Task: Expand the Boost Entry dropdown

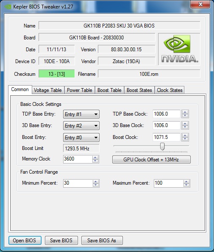Action: tap(81, 138)
